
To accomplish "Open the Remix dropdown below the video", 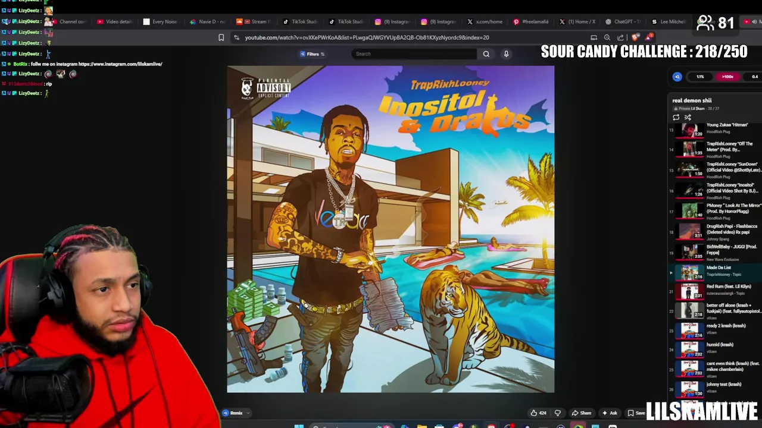I will 237,413.
